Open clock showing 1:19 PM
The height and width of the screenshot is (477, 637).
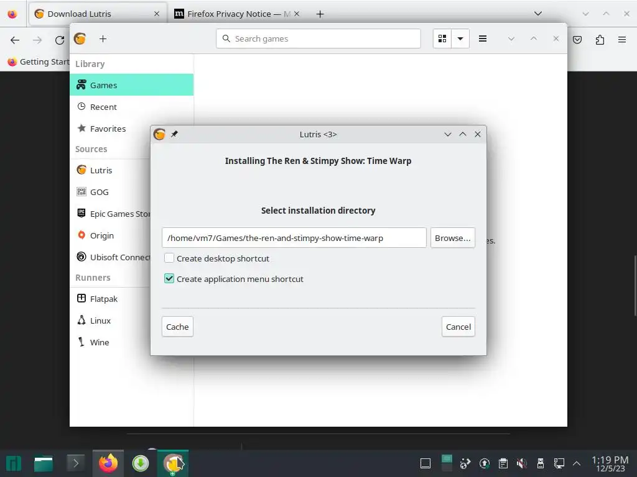pyautogui.click(x=610, y=463)
